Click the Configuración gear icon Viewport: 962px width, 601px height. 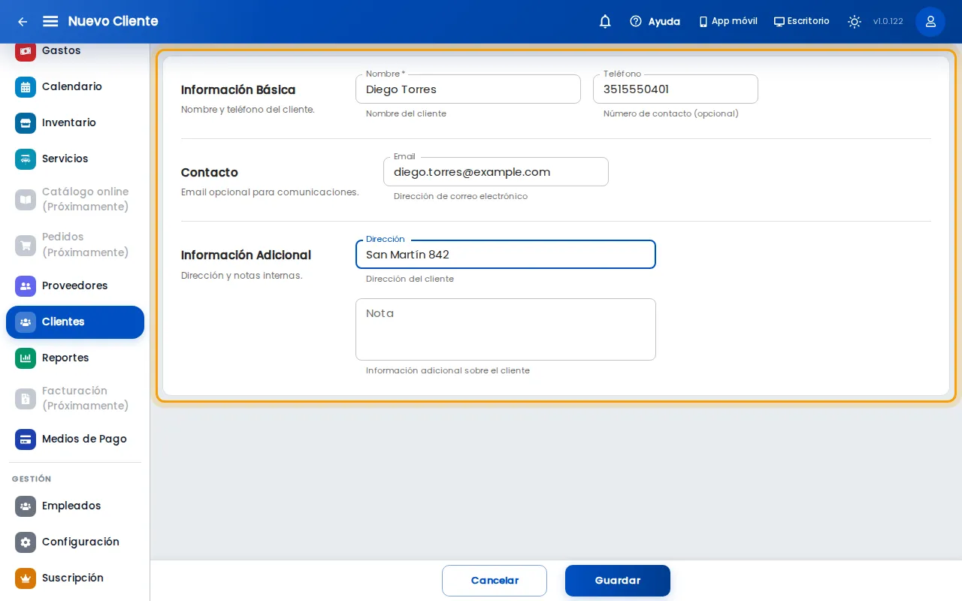pos(26,542)
